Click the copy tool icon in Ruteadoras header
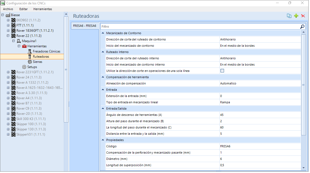The width and height of the screenshot is (310, 173). (x=289, y=16)
